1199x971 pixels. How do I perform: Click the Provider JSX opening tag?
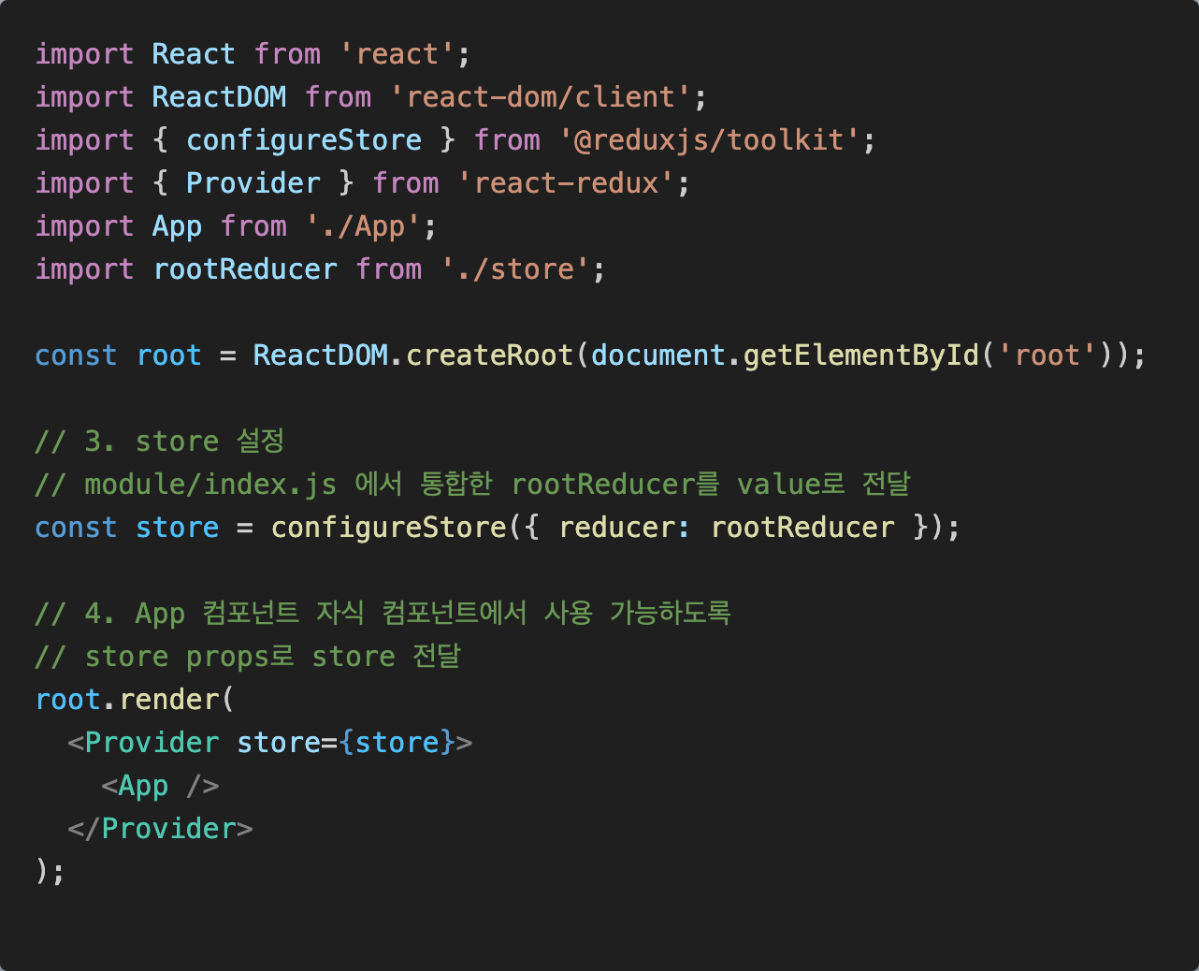click(151, 742)
